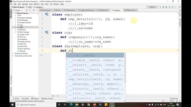The width and height of the screenshot is (191, 107).
Task: Select demo1.py in project tree
Action: (23, 37)
